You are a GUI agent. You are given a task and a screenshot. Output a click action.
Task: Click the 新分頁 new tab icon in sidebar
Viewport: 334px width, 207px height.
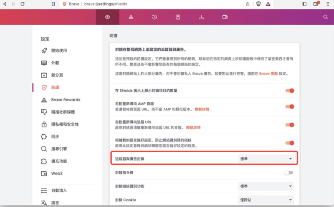coord(44,75)
